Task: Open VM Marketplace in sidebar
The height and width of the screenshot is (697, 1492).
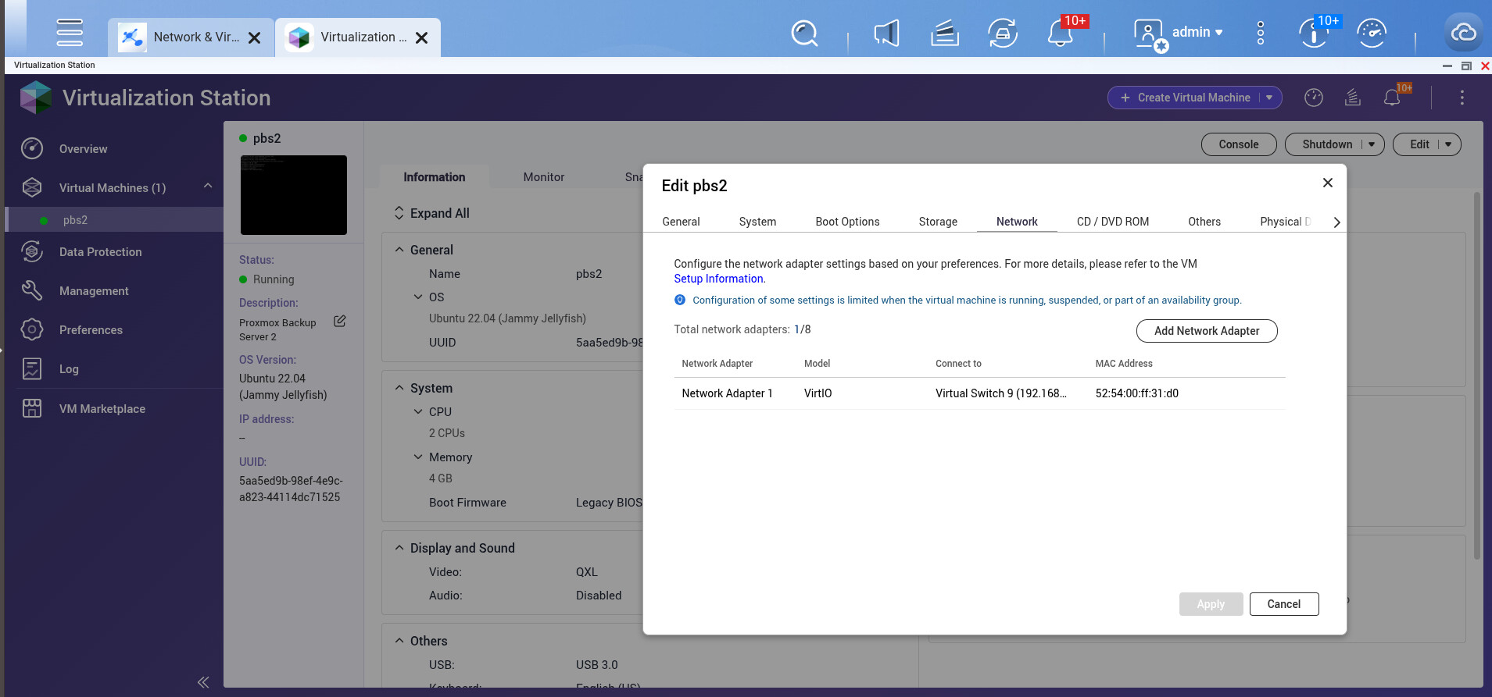Action: click(x=102, y=409)
